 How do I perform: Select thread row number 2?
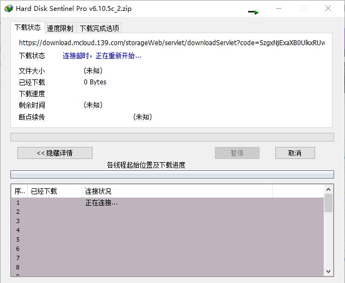[168, 212]
